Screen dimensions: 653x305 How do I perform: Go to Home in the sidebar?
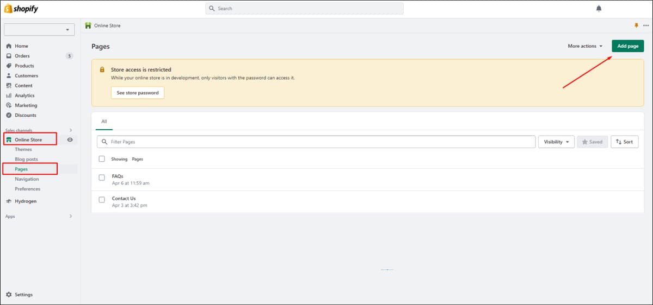[22, 46]
